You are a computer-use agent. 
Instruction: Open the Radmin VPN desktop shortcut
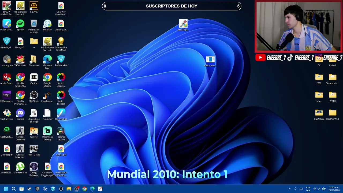[61, 61]
